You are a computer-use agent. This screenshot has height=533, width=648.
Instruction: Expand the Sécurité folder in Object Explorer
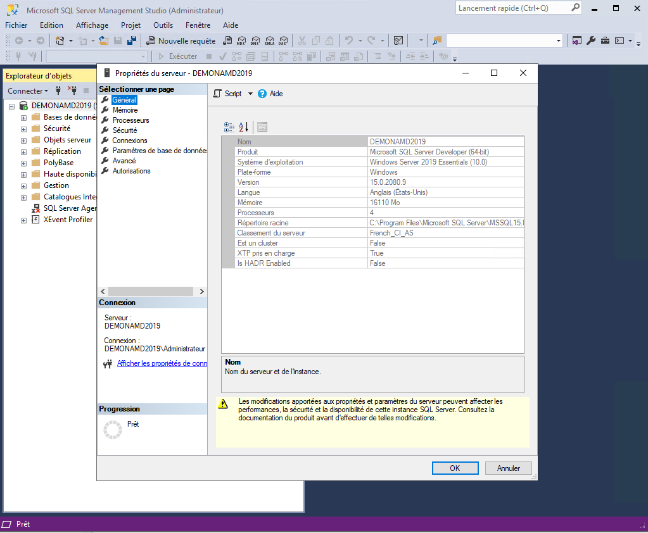[23, 129]
